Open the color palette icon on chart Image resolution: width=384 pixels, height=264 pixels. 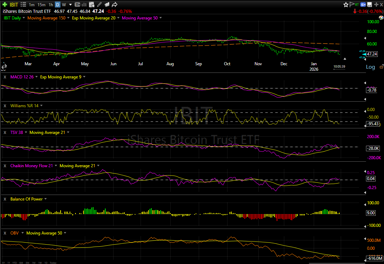[x=381, y=17]
